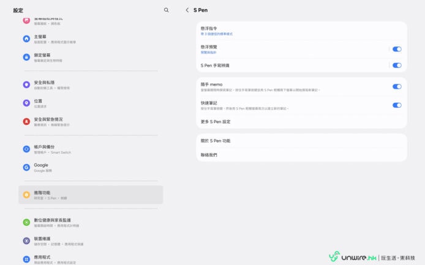Open the blue home icon for 主螢幕
The height and width of the screenshot is (265, 425).
26,39
